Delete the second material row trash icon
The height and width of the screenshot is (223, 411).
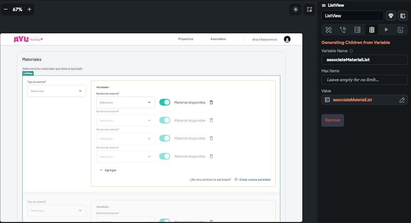211,120
